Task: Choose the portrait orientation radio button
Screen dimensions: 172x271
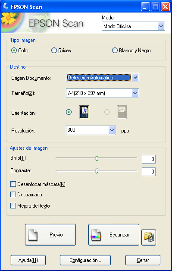Action: (x=69, y=112)
